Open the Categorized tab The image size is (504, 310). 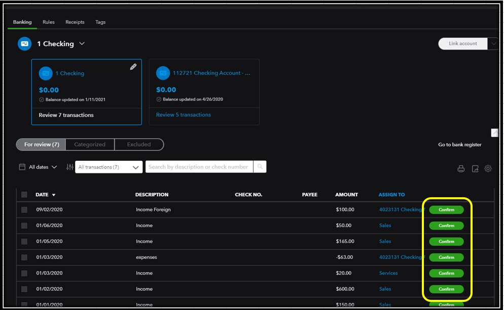coord(90,145)
